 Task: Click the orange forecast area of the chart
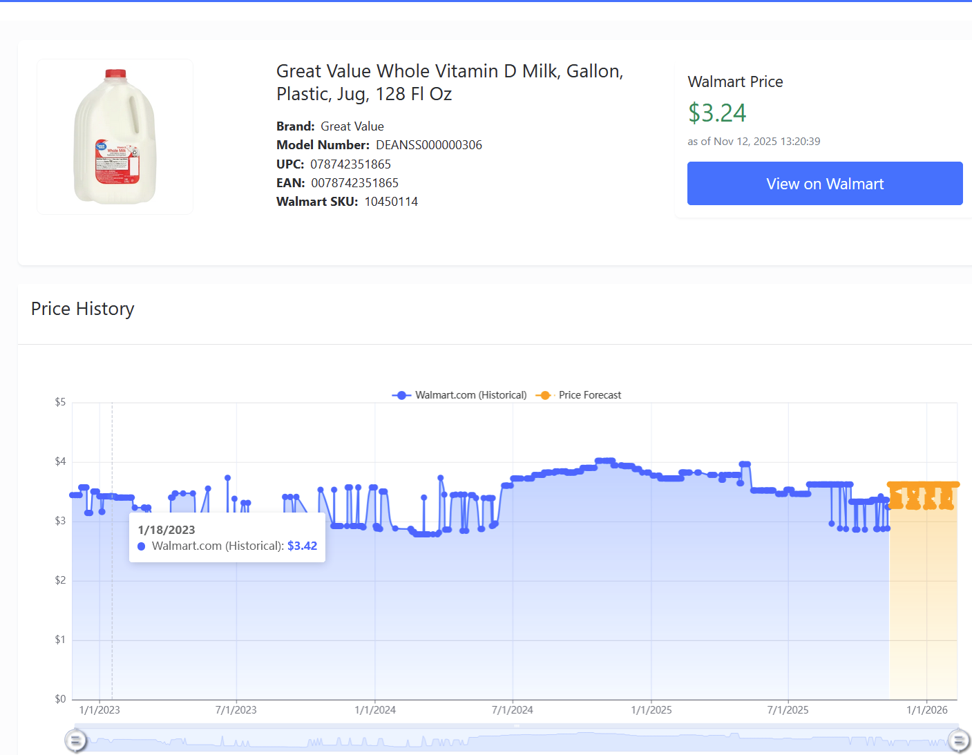[922, 601]
